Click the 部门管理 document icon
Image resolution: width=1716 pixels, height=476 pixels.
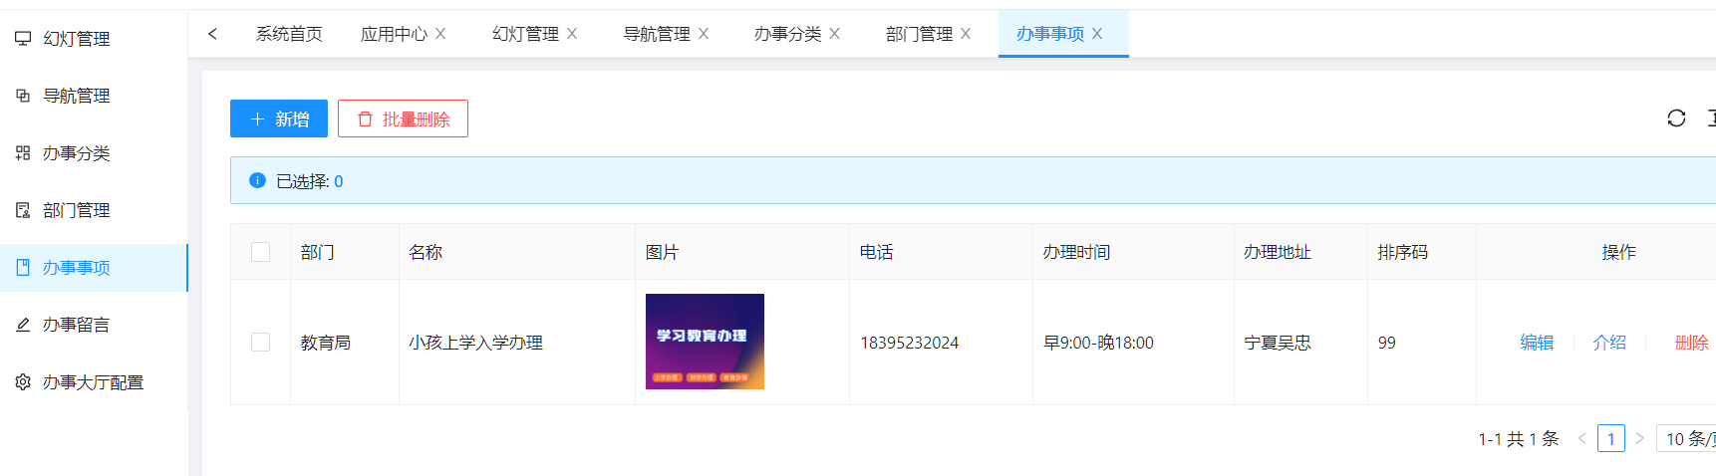23,210
